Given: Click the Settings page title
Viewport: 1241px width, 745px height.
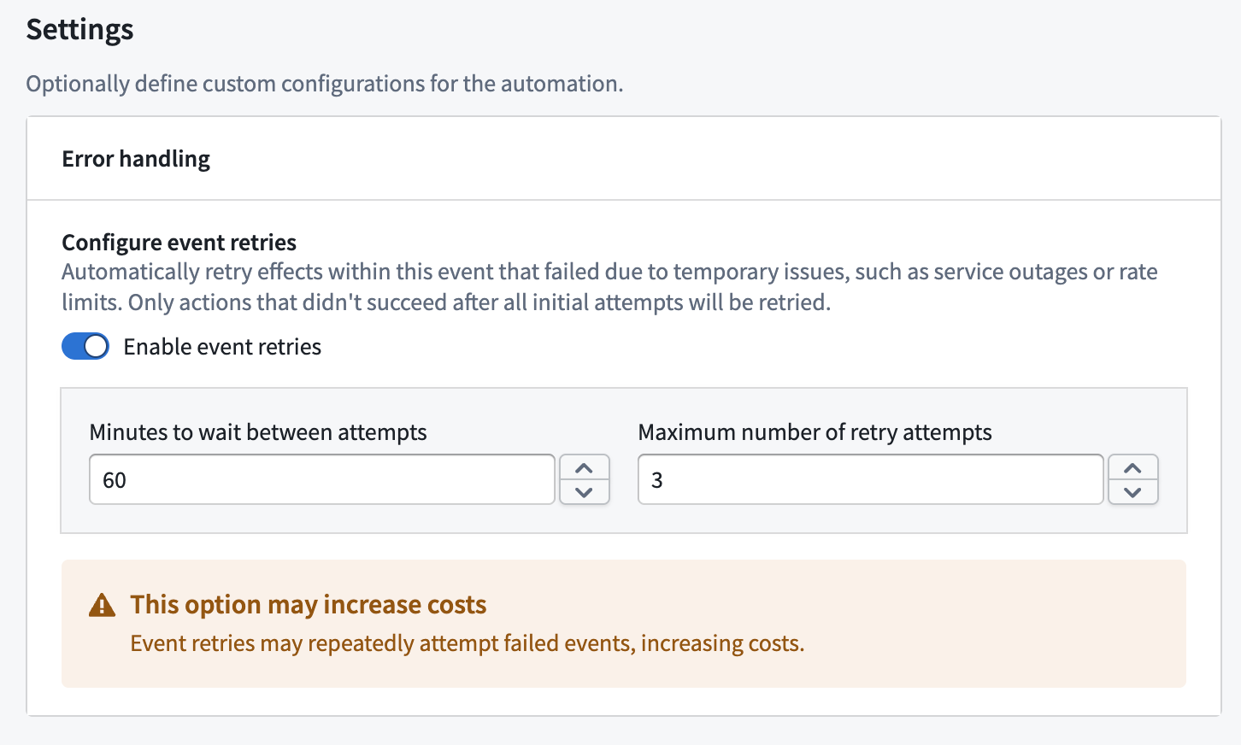Looking at the screenshot, I should coord(80,30).
